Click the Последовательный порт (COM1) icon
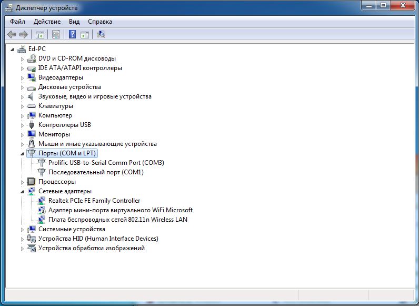Image resolution: width=419 pixels, height=306 pixels. pos(42,172)
